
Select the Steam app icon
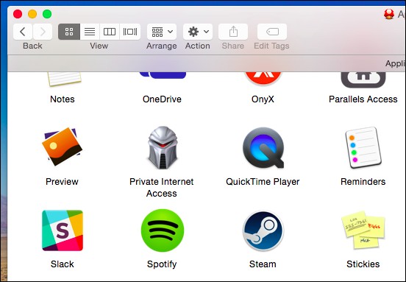click(x=263, y=230)
